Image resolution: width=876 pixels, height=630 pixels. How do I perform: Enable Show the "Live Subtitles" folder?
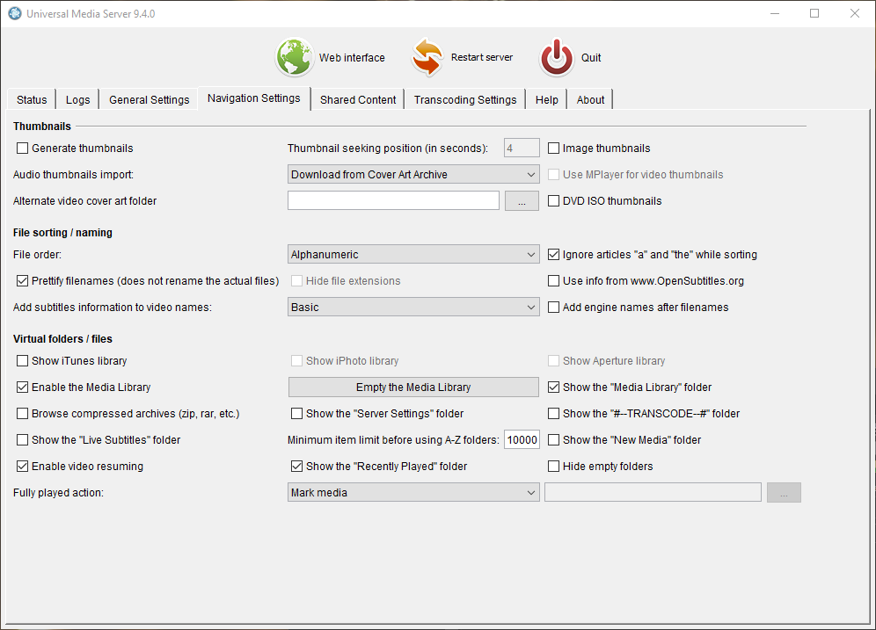(22, 439)
